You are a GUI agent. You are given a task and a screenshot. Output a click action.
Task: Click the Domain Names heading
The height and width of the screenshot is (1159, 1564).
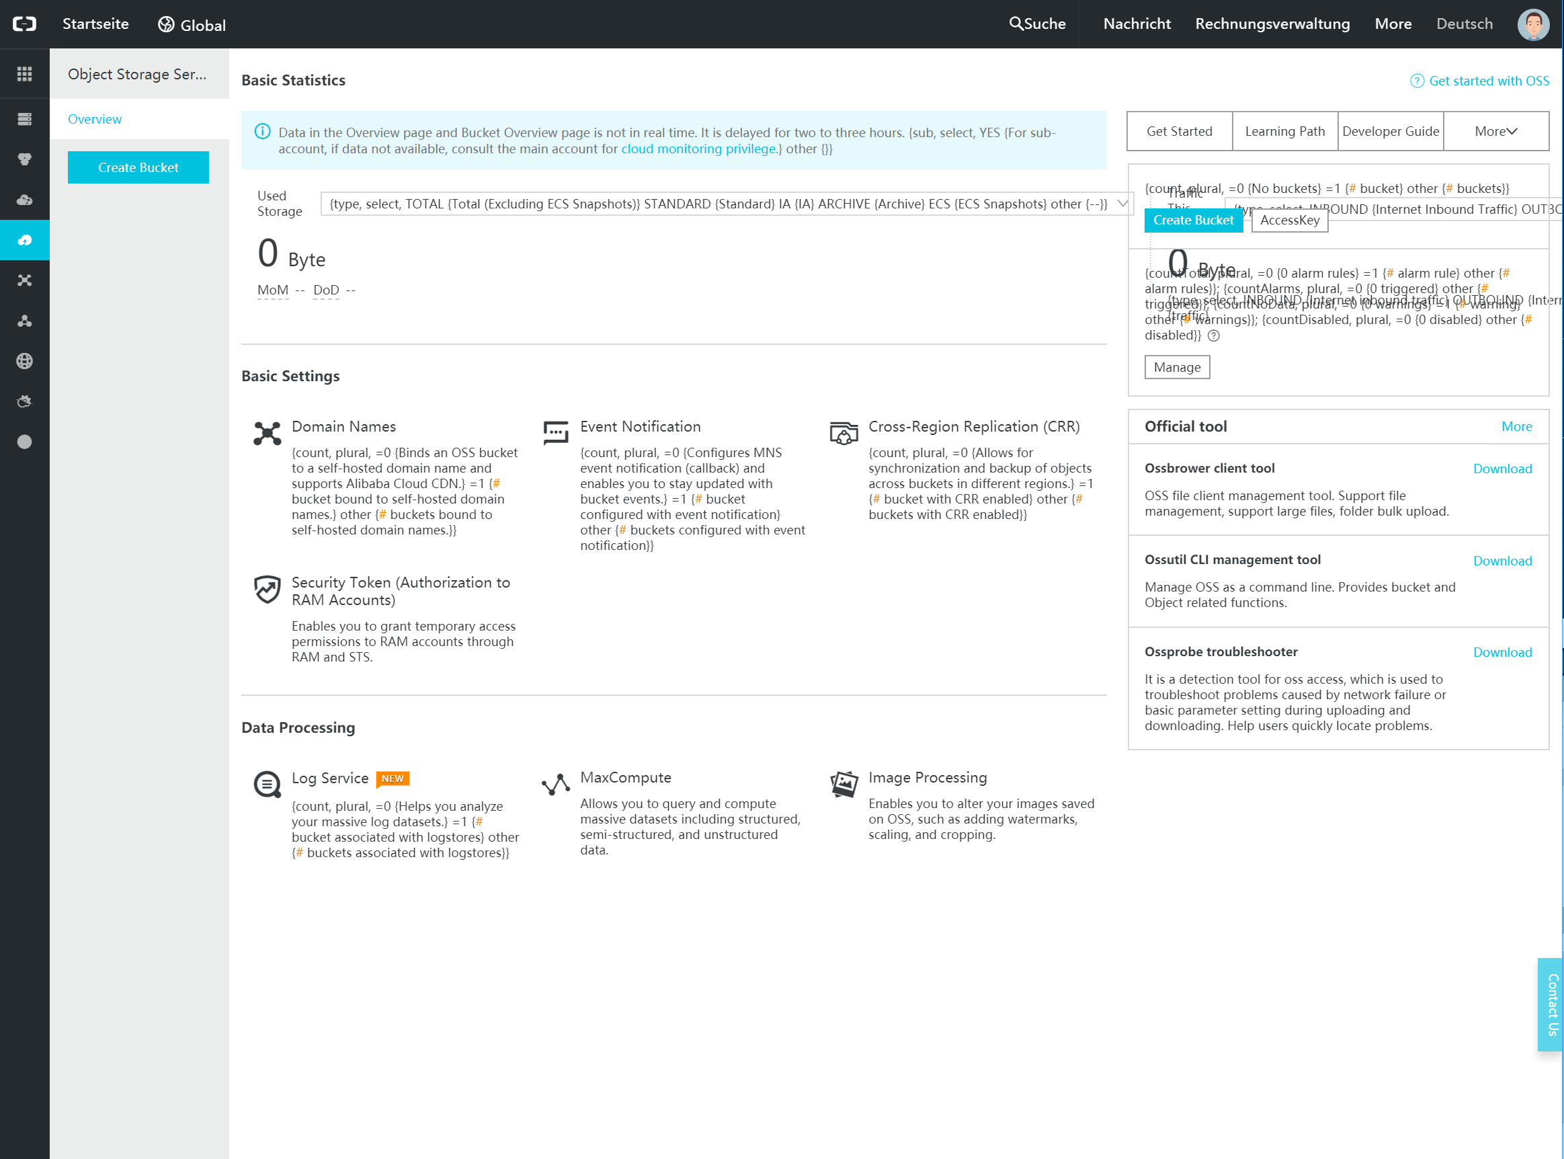343,426
